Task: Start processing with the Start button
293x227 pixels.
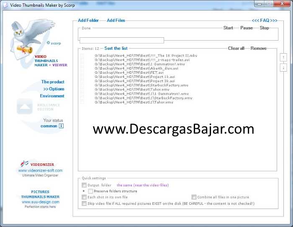Action: tap(228, 28)
